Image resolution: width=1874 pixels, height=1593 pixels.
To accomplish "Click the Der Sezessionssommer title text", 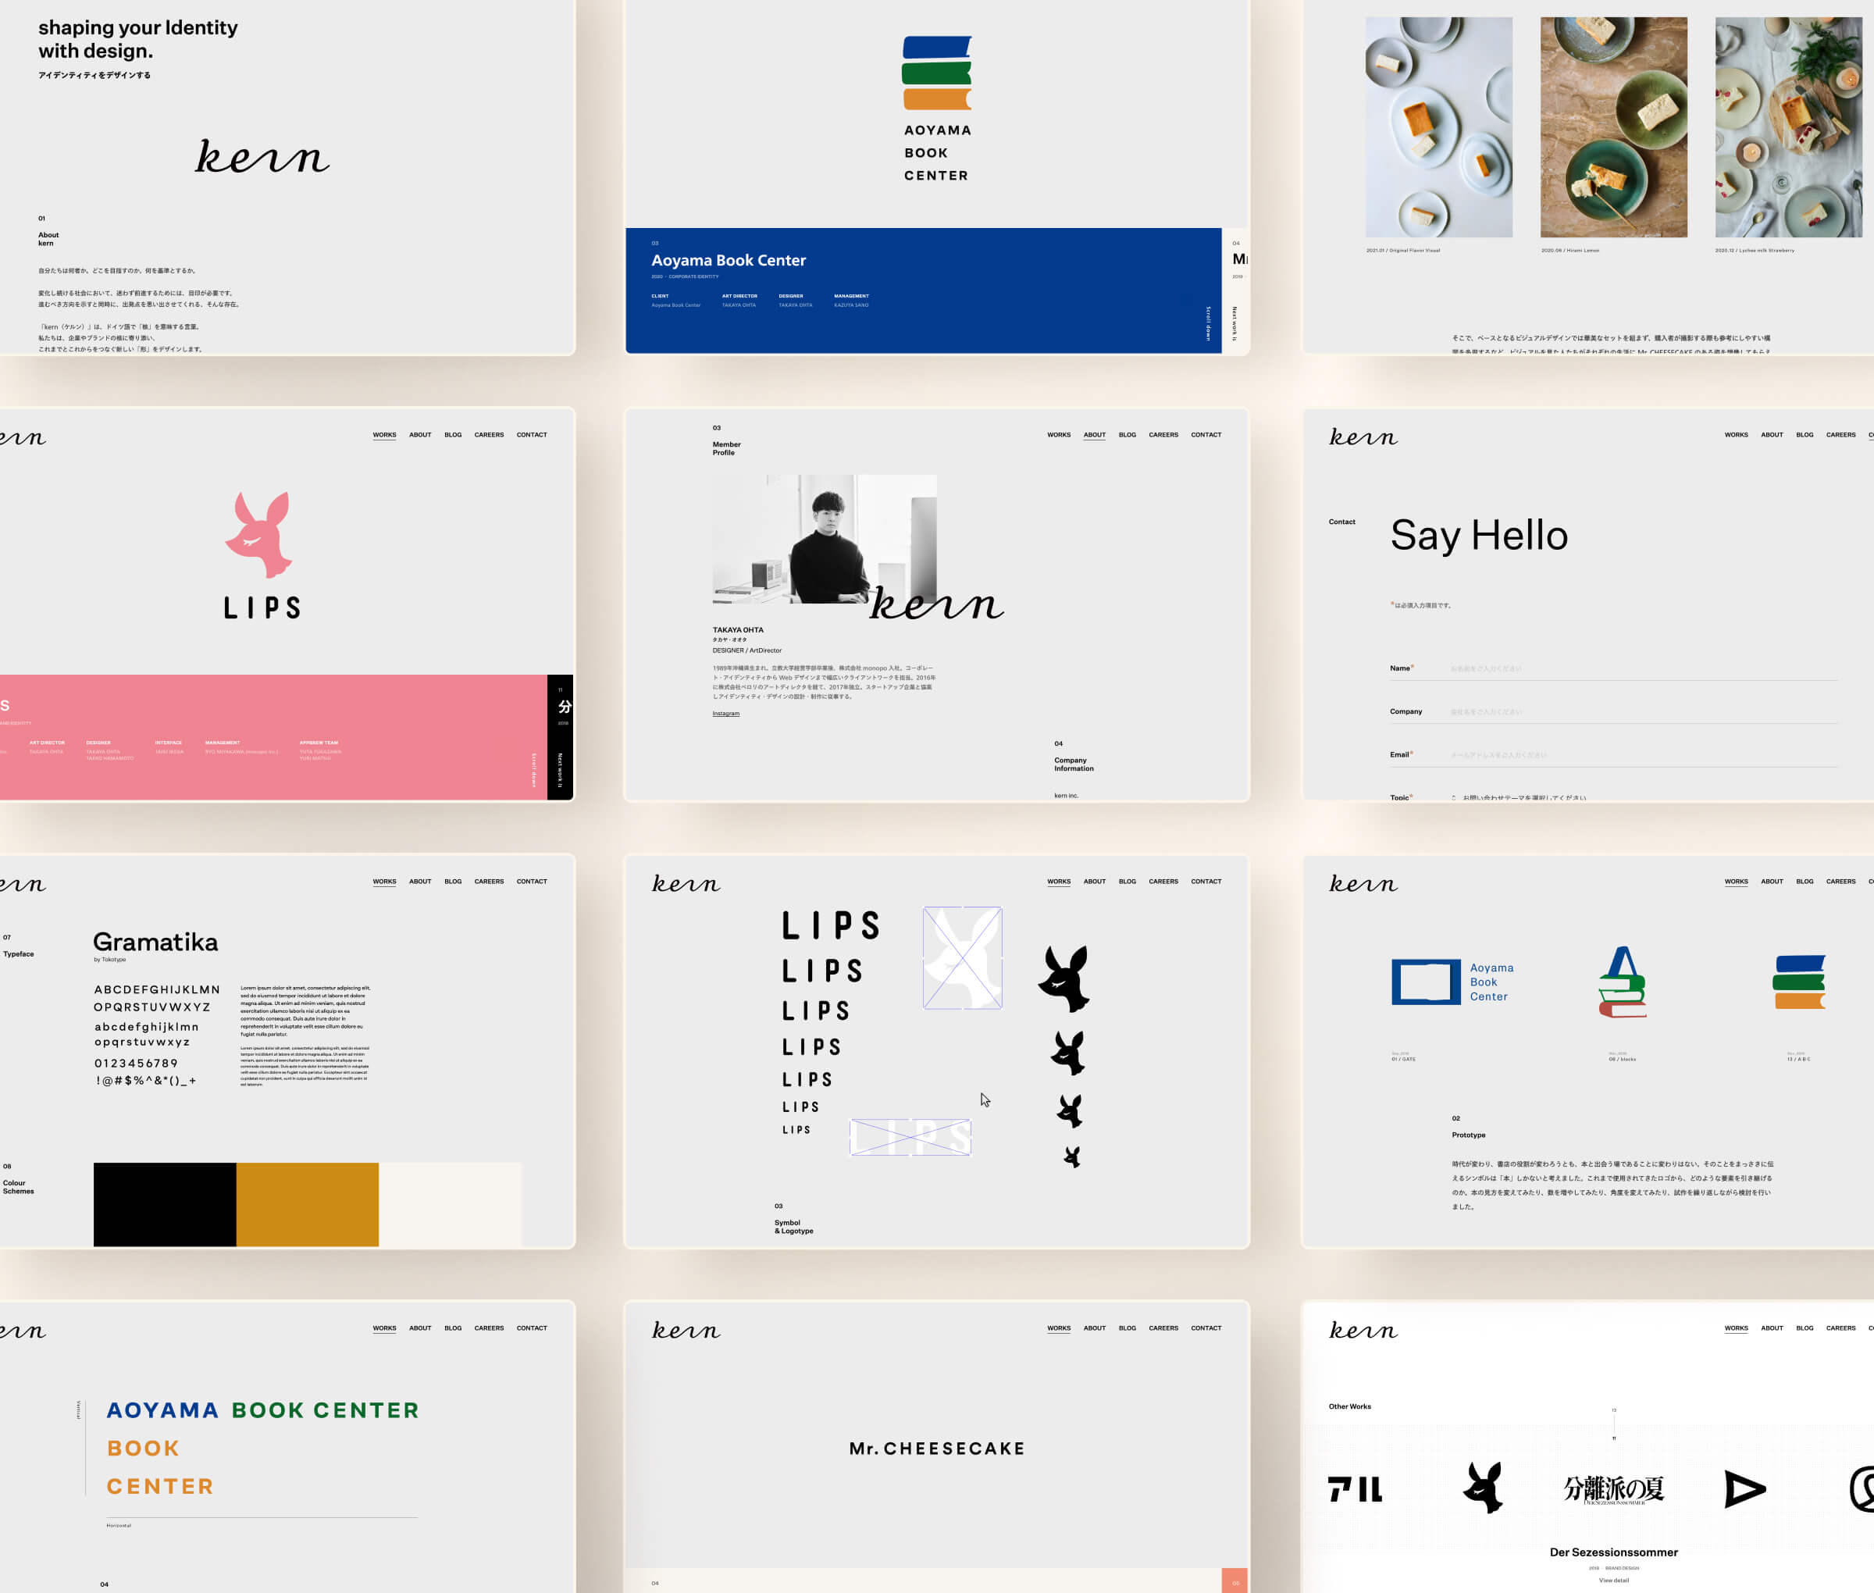I will click(x=1614, y=1552).
